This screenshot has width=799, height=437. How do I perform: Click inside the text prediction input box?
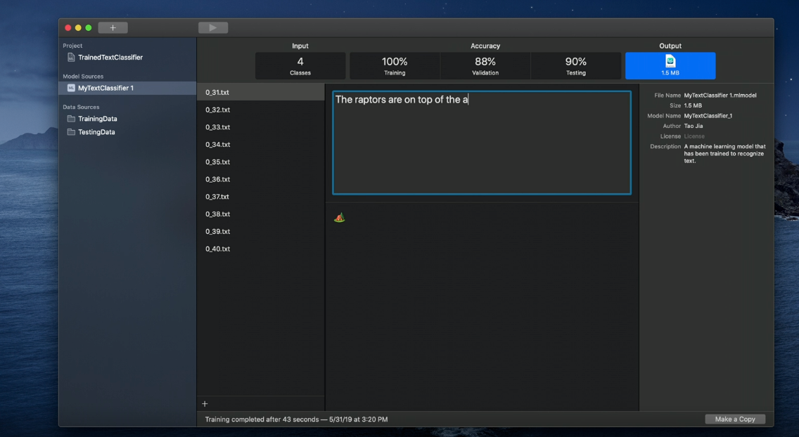click(480, 141)
